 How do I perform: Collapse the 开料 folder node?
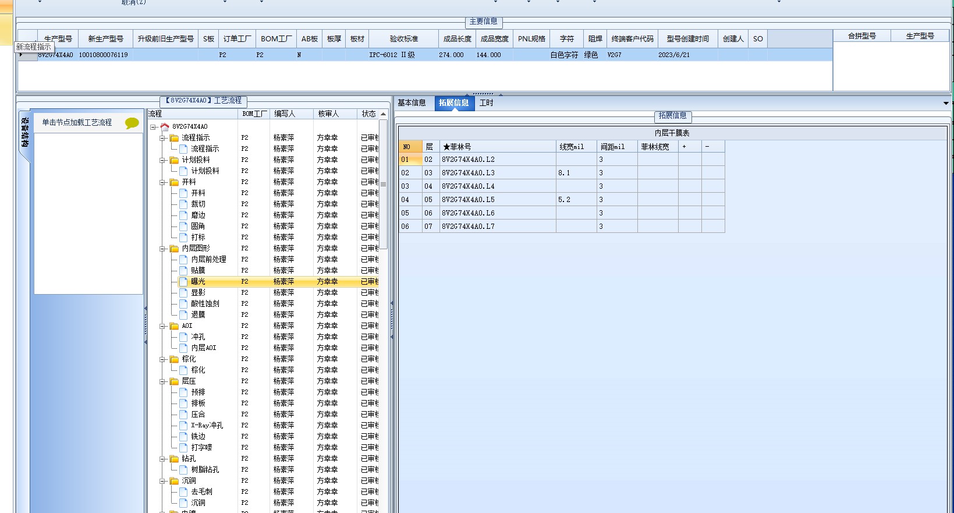pyautogui.click(x=163, y=182)
